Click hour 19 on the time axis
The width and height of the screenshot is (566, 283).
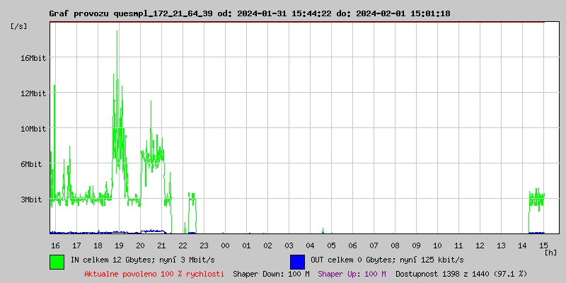click(x=119, y=246)
